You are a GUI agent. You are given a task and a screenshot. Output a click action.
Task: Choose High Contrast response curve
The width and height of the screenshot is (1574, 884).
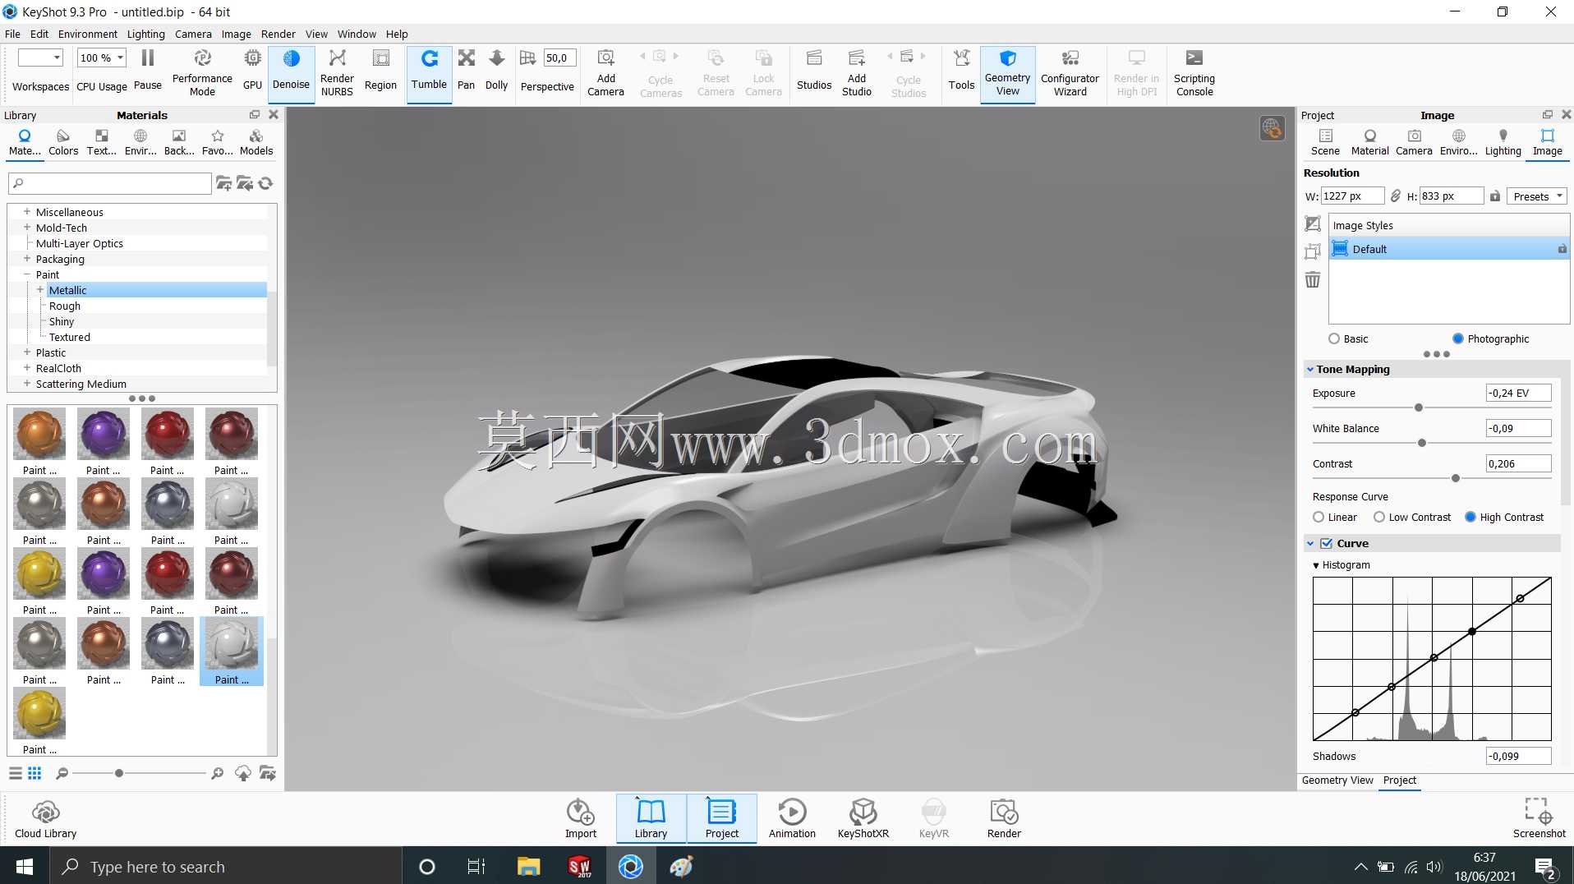[x=1470, y=517]
